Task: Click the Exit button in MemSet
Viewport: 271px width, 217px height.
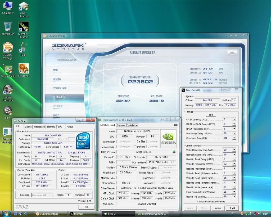Action: (x=232, y=208)
